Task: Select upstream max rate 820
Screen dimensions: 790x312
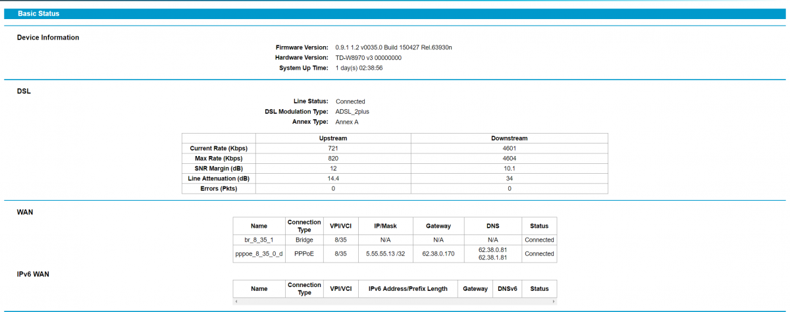Action: point(332,159)
